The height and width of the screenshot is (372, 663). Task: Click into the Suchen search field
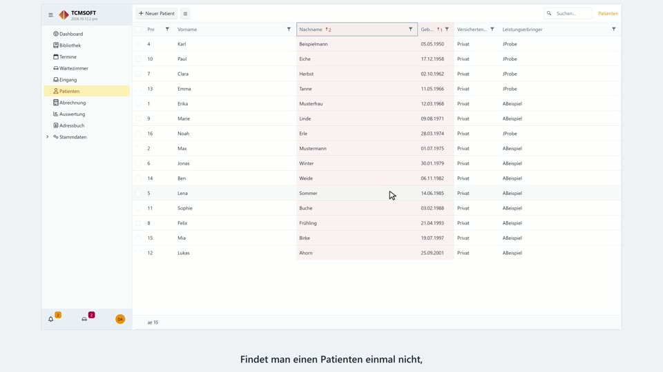568,14
